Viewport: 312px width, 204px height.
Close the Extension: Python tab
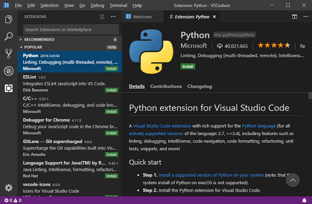coord(214,17)
